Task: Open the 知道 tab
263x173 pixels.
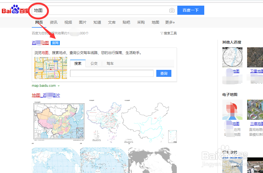Action: pos(97,22)
